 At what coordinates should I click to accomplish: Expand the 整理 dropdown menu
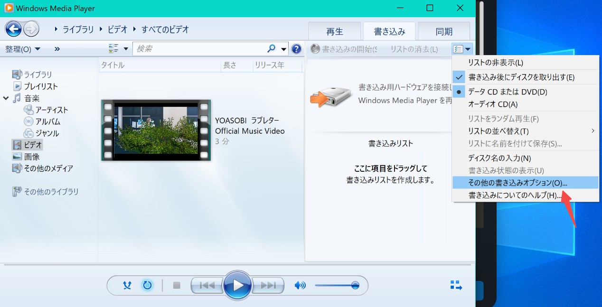pyautogui.click(x=23, y=49)
